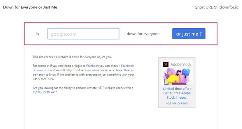
Task: Click the 'or just me ?' button
Action: point(189,34)
